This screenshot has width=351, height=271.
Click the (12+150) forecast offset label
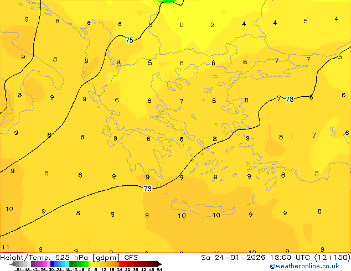point(332,258)
